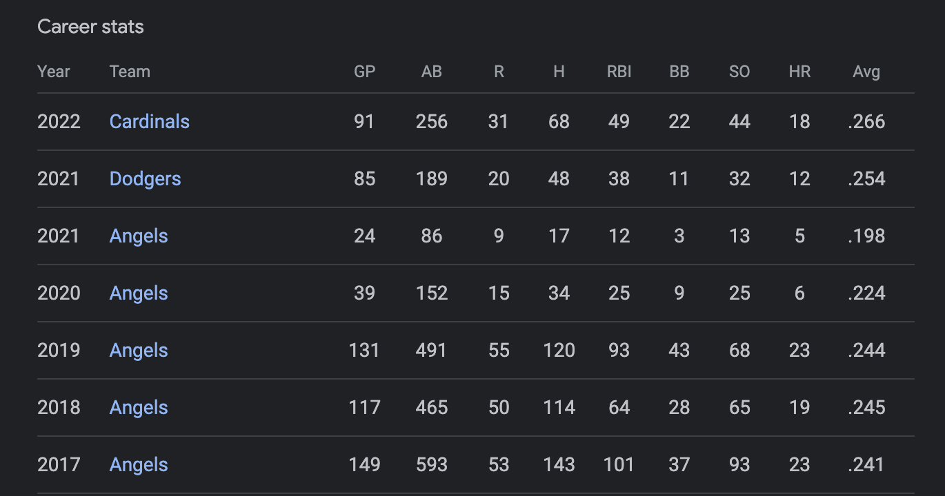Viewport: 945px width, 496px height.
Task: Click the HR column header
Action: [x=799, y=72]
